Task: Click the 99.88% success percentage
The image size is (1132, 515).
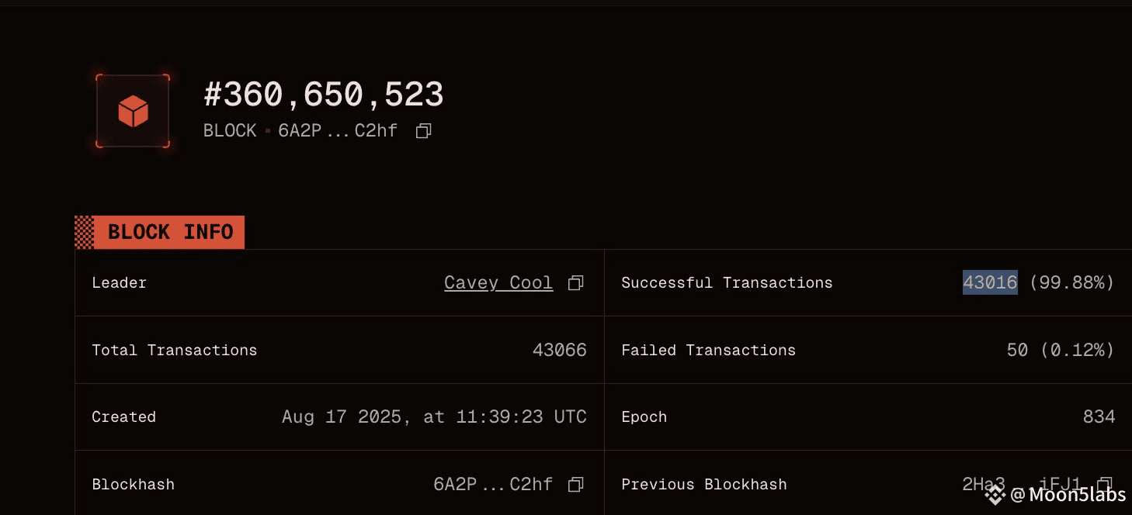Action: coord(1072,283)
